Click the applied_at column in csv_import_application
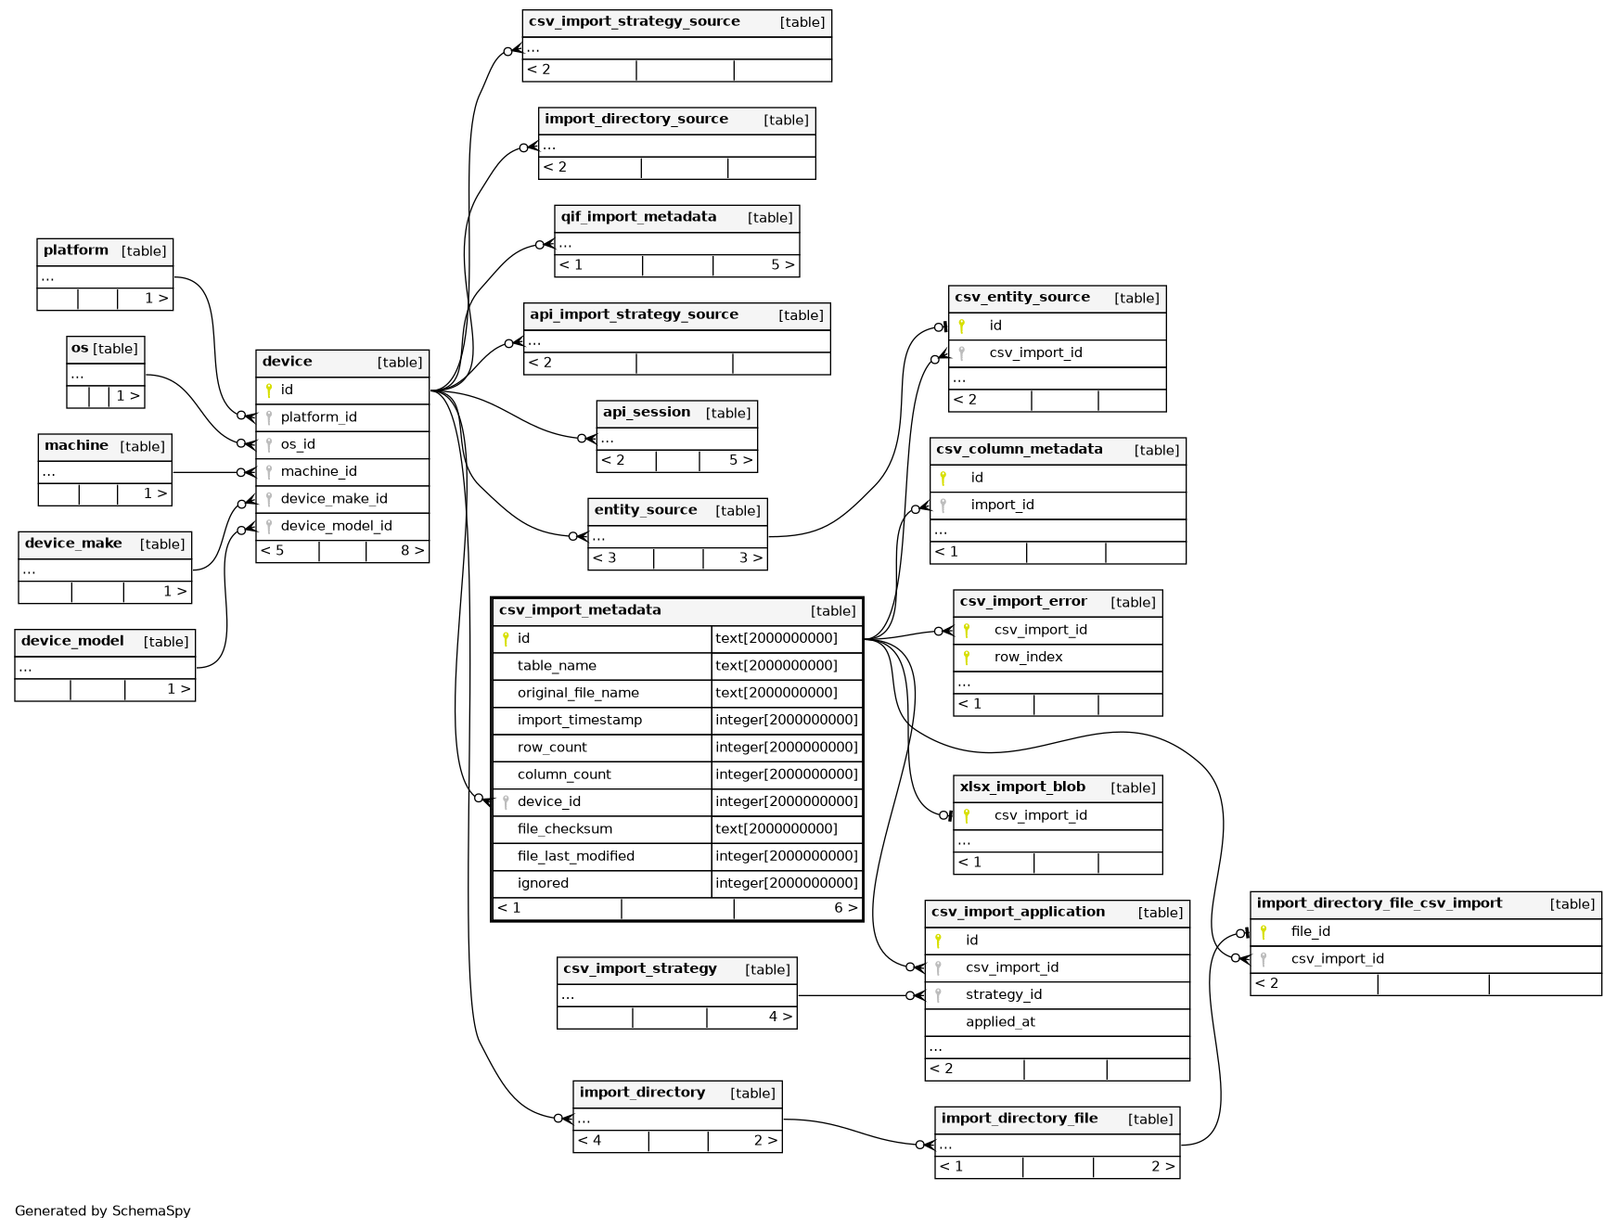1617x1229 pixels. (x=1058, y=1023)
